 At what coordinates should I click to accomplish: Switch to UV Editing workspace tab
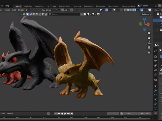51,6
